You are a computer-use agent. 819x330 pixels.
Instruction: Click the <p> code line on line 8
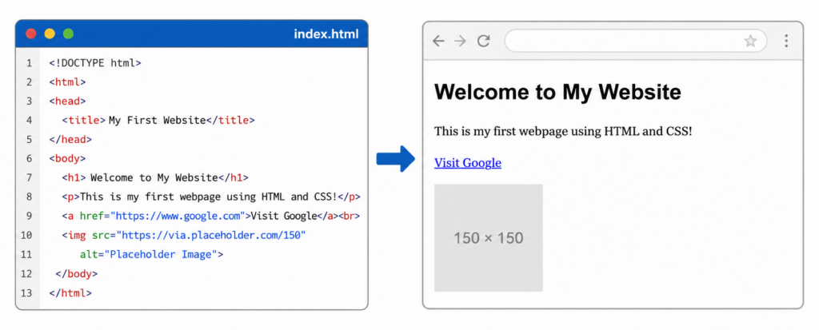211,197
